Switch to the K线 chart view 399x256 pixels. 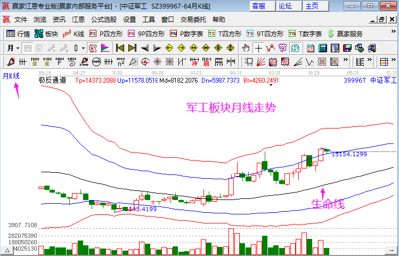coord(74,34)
